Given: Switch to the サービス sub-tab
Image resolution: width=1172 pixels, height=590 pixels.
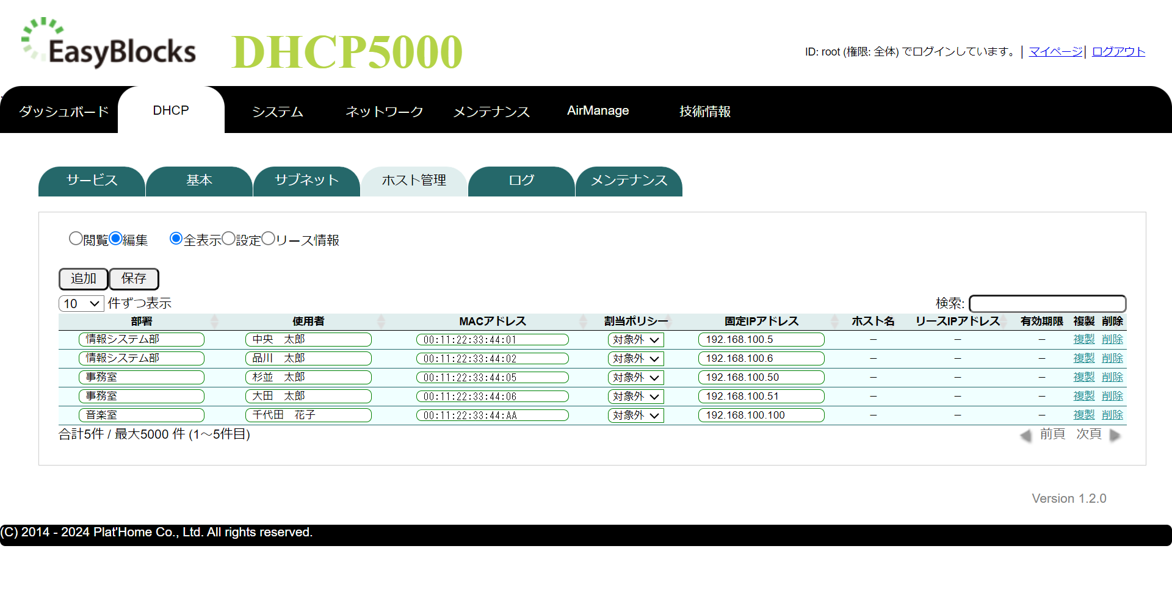Looking at the screenshot, I should (x=92, y=181).
